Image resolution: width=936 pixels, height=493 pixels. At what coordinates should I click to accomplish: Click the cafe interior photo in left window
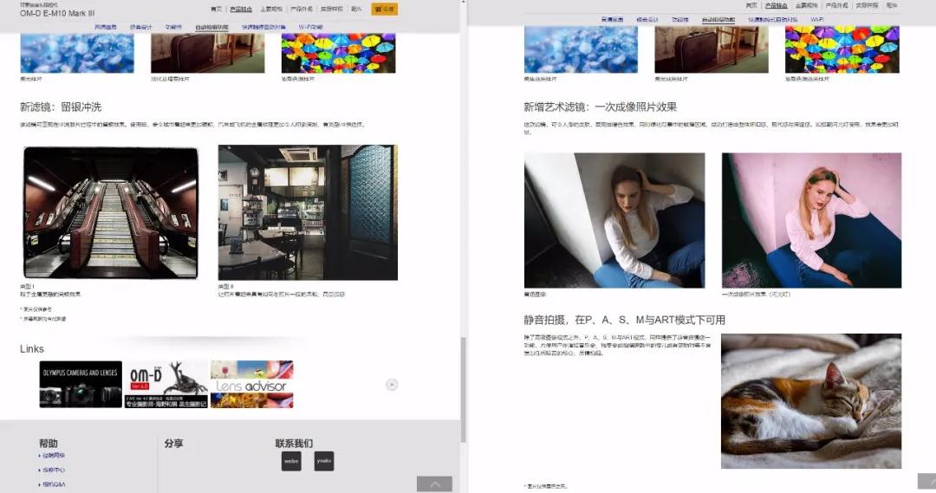(308, 212)
